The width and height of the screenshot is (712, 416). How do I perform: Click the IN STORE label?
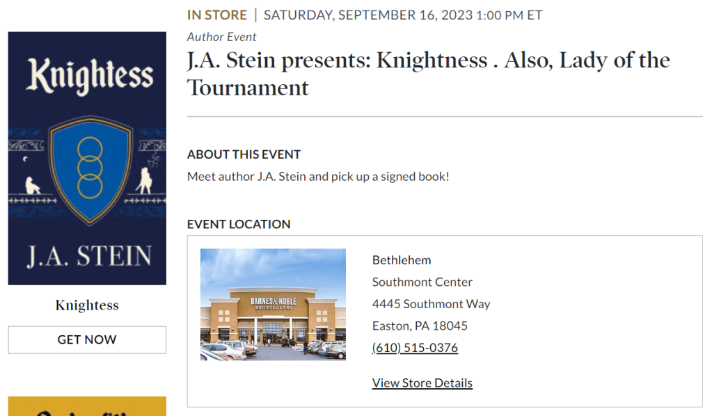(216, 15)
